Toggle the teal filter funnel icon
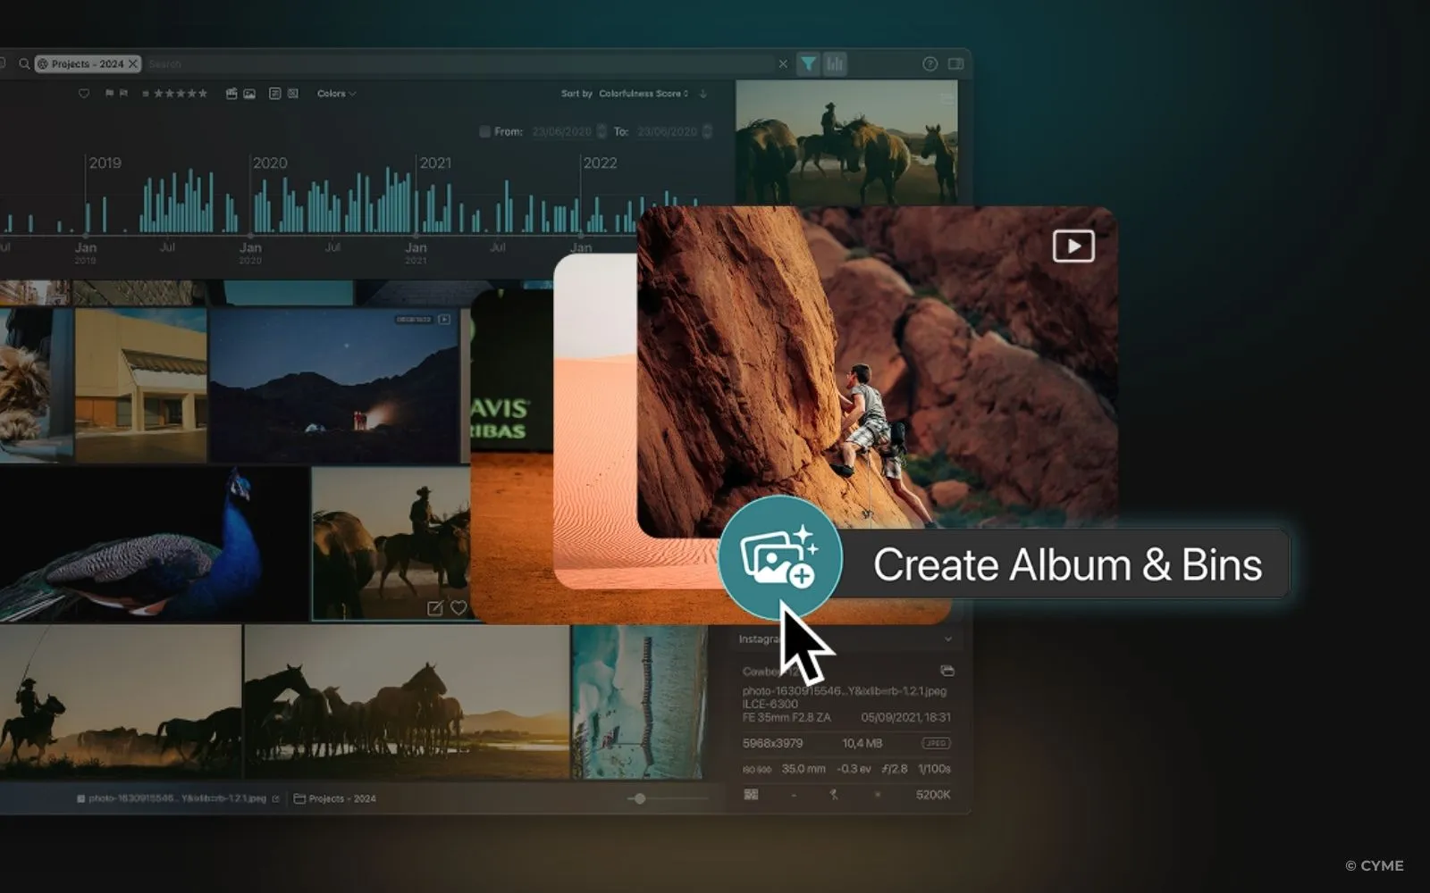Viewport: 1430px width, 893px height. tap(808, 63)
